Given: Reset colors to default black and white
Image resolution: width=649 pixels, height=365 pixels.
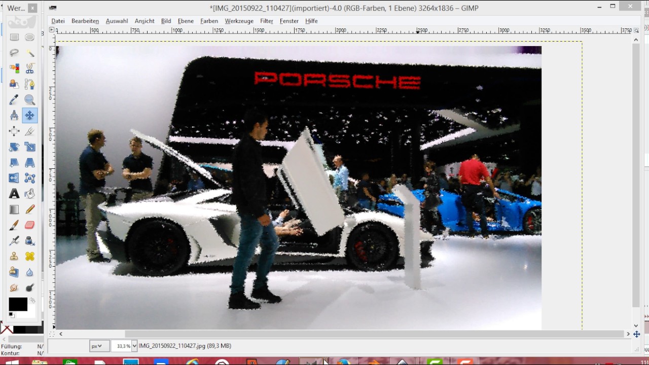Looking at the screenshot, I should pos(11,315).
